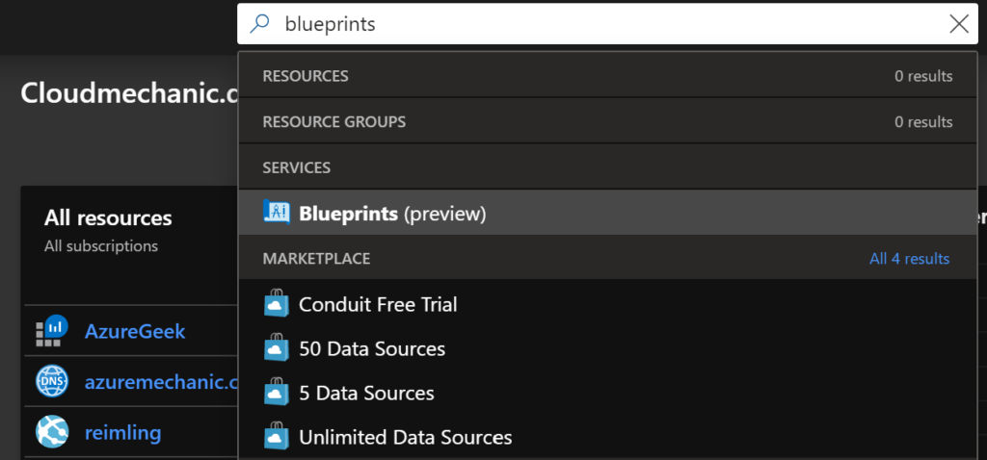
Task: Click the 5 Data Sources bag icon
Action: pyautogui.click(x=277, y=393)
